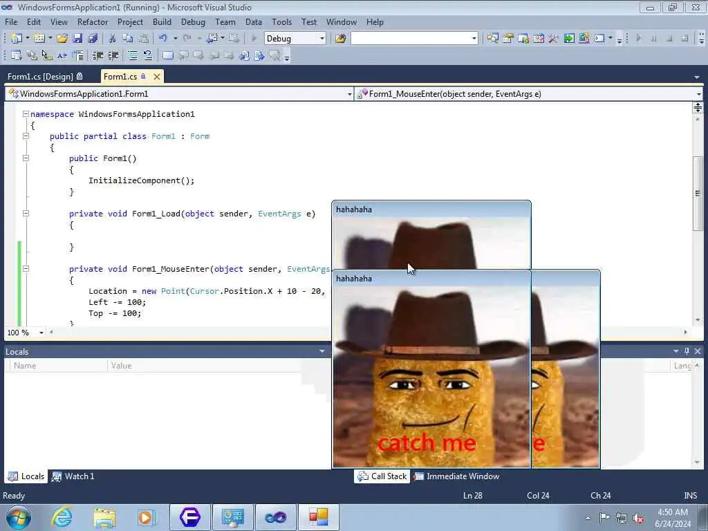Open the Properties Window toolbar icon

click(x=508, y=39)
